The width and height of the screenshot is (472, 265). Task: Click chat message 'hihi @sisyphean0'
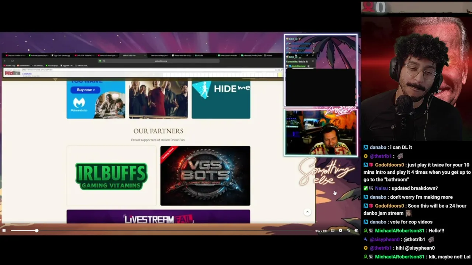click(415, 248)
